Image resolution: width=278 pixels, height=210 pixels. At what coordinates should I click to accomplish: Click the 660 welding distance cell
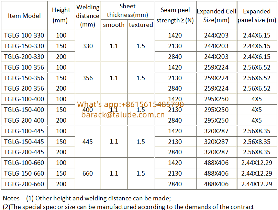88,174
